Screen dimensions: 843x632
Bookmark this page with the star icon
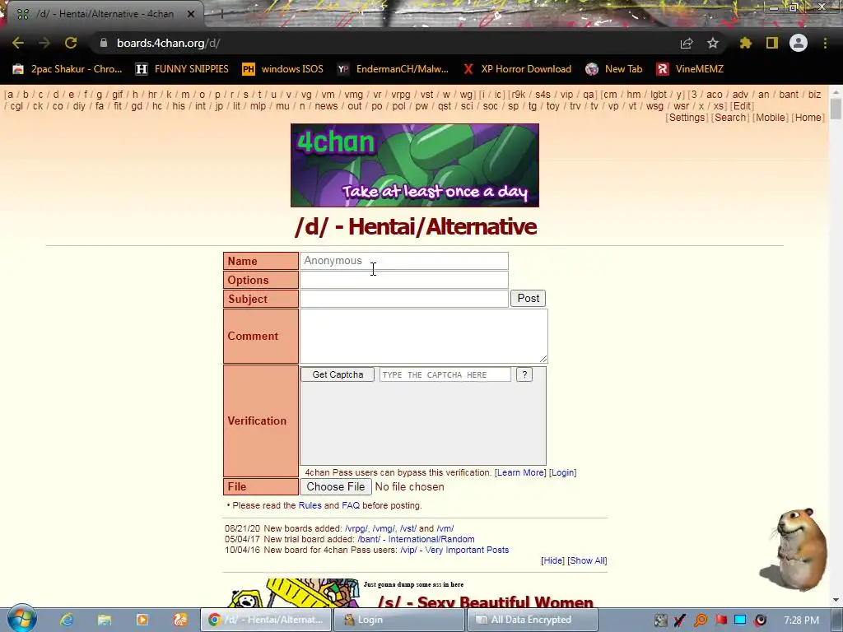click(713, 43)
